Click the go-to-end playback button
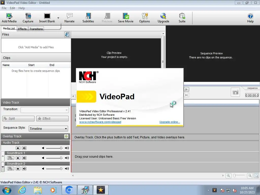 (x=187, y=95)
